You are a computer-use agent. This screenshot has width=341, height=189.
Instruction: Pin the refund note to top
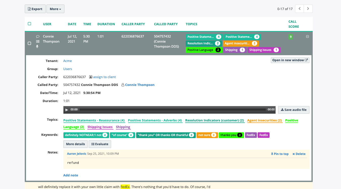pos(280,154)
